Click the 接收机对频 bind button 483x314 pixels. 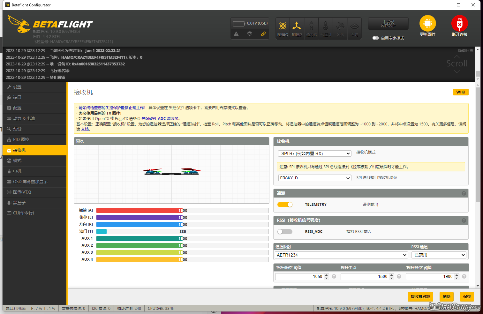point(420,296)
